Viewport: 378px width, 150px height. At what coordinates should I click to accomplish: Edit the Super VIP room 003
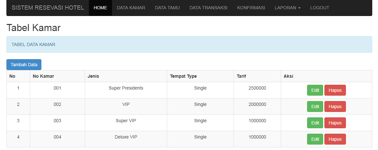click(315, 123)
